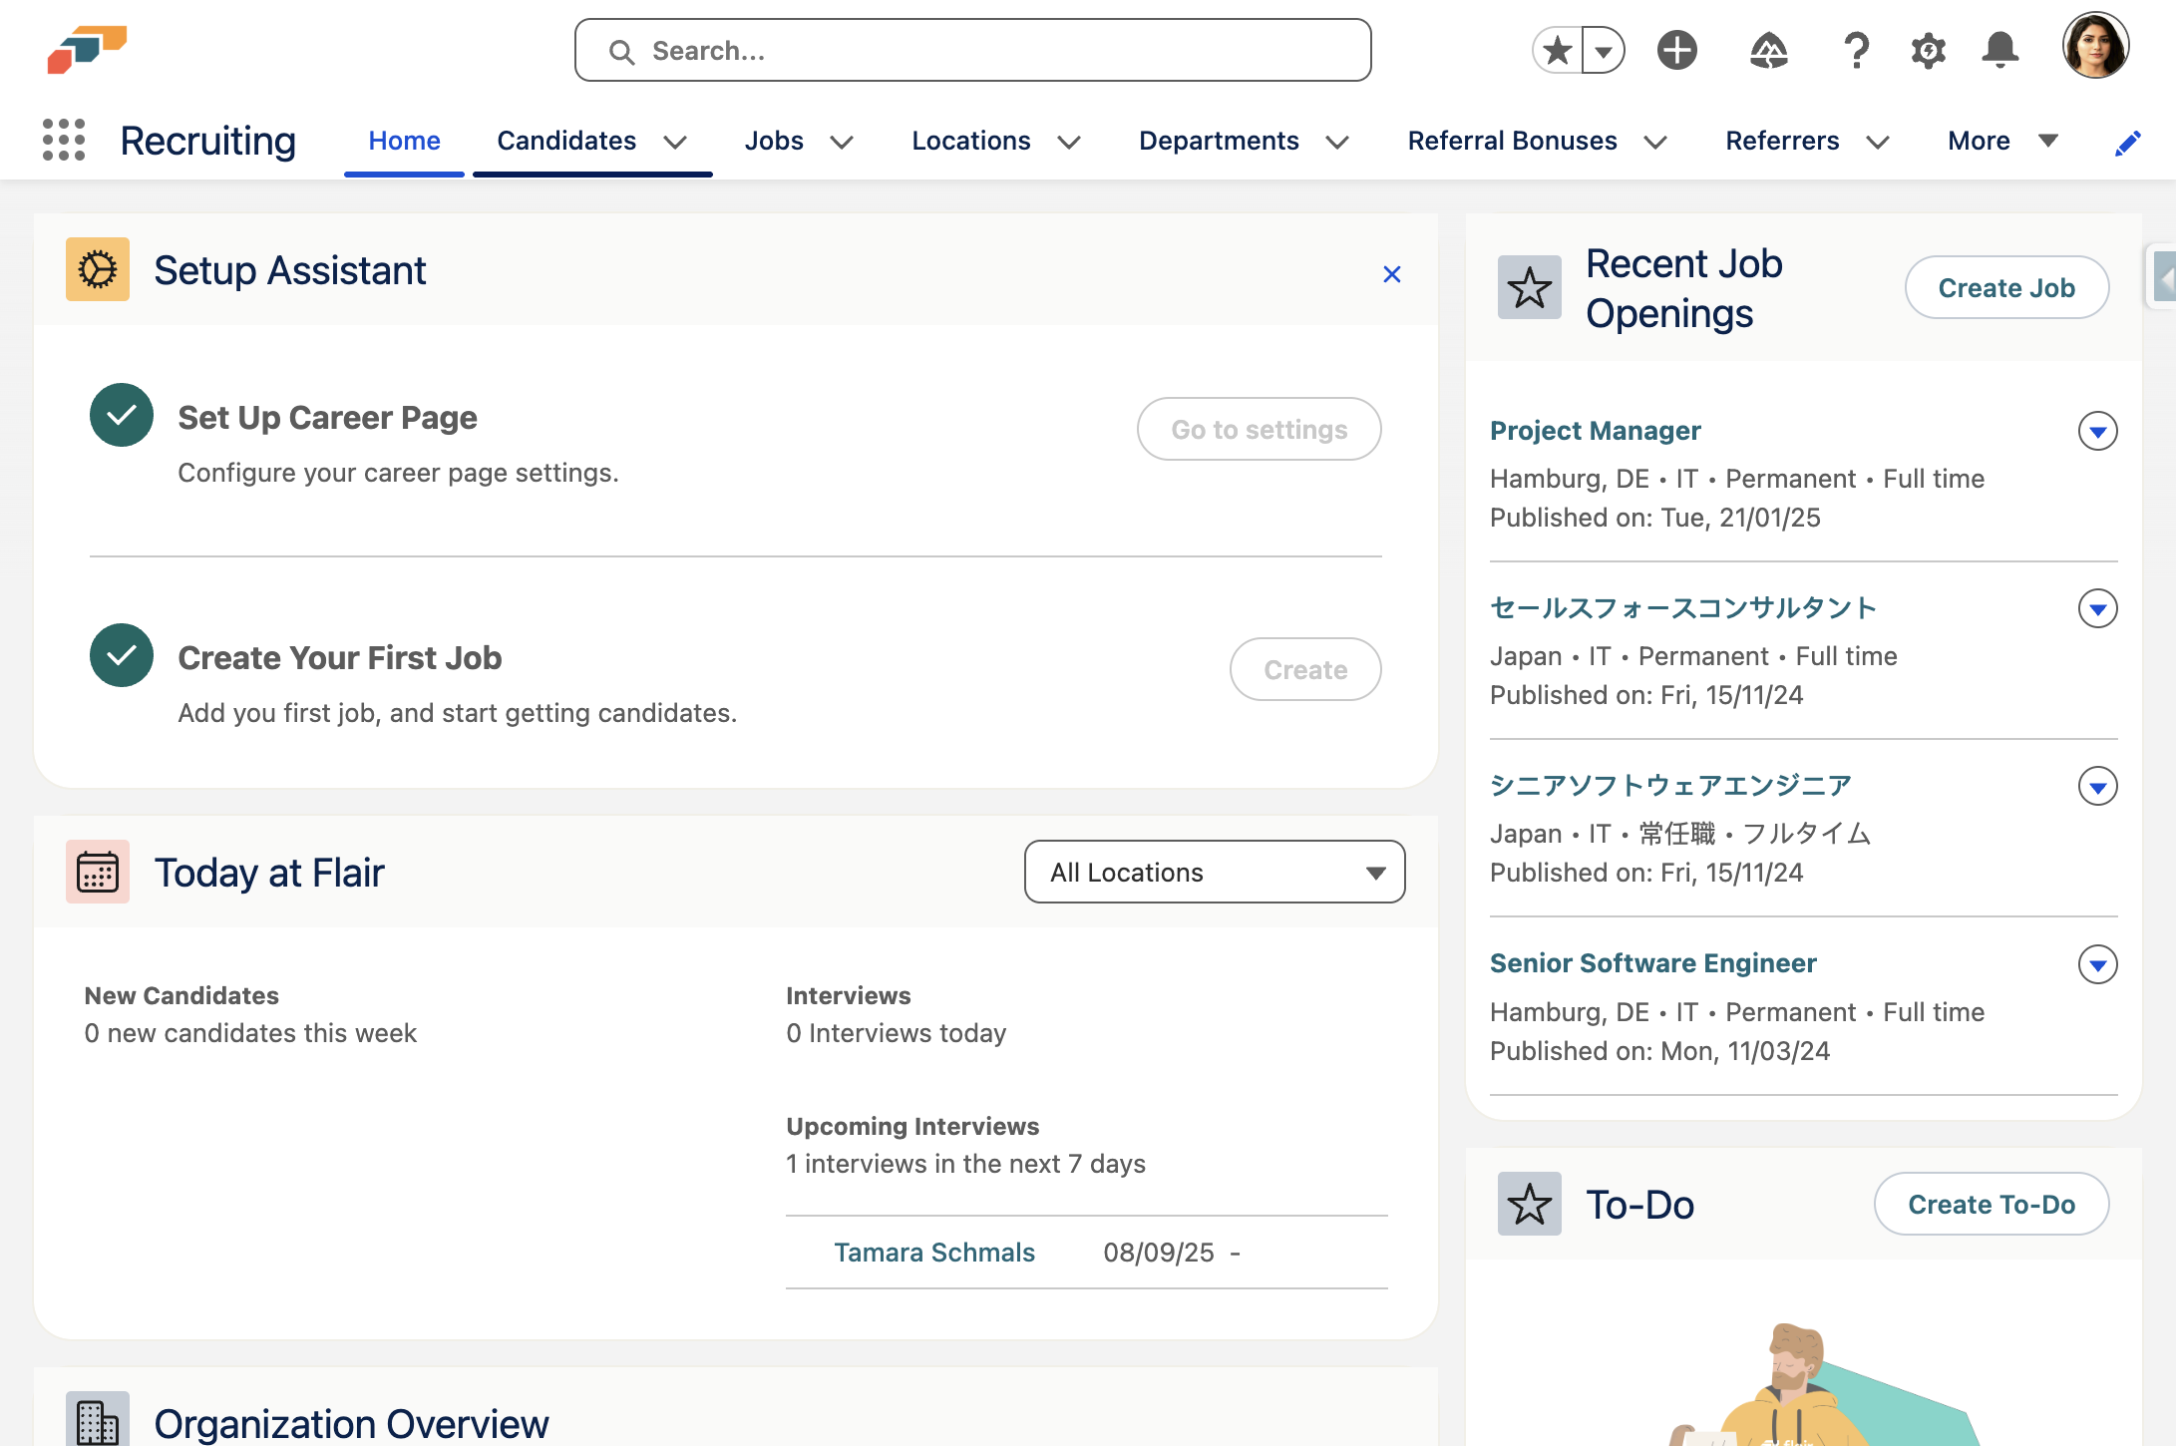Click the favorites star icon
Viewport: 2176px width, 1446px height.
(x=1558, y=51)
